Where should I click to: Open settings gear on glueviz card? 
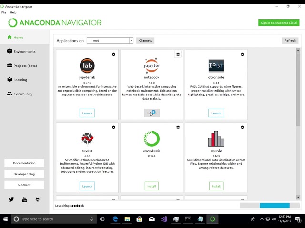pos(243,127)
